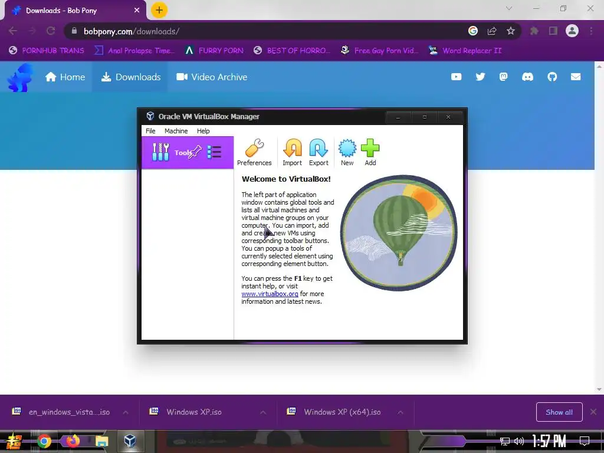
Task: Open Chrome from the taskbar
Action: 44,441
